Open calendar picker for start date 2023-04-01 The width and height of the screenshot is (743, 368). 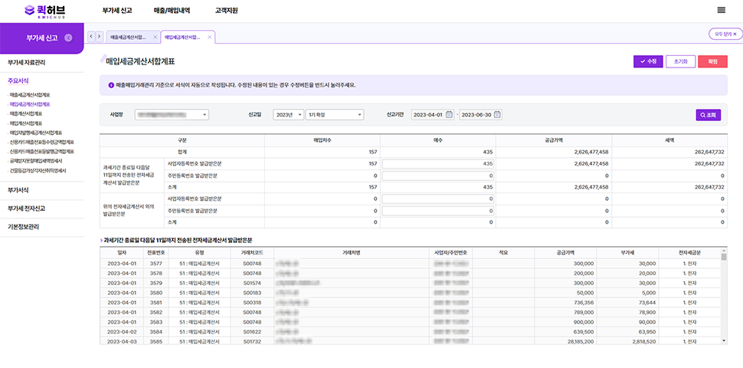[449, 114]
